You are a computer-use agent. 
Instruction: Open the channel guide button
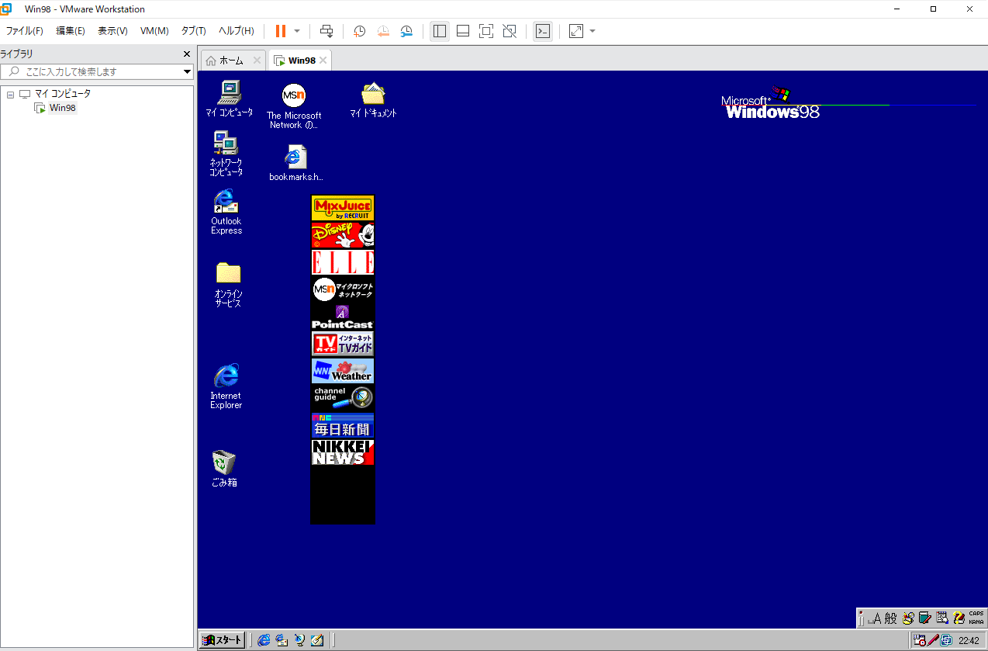click(x=343, y=397)
